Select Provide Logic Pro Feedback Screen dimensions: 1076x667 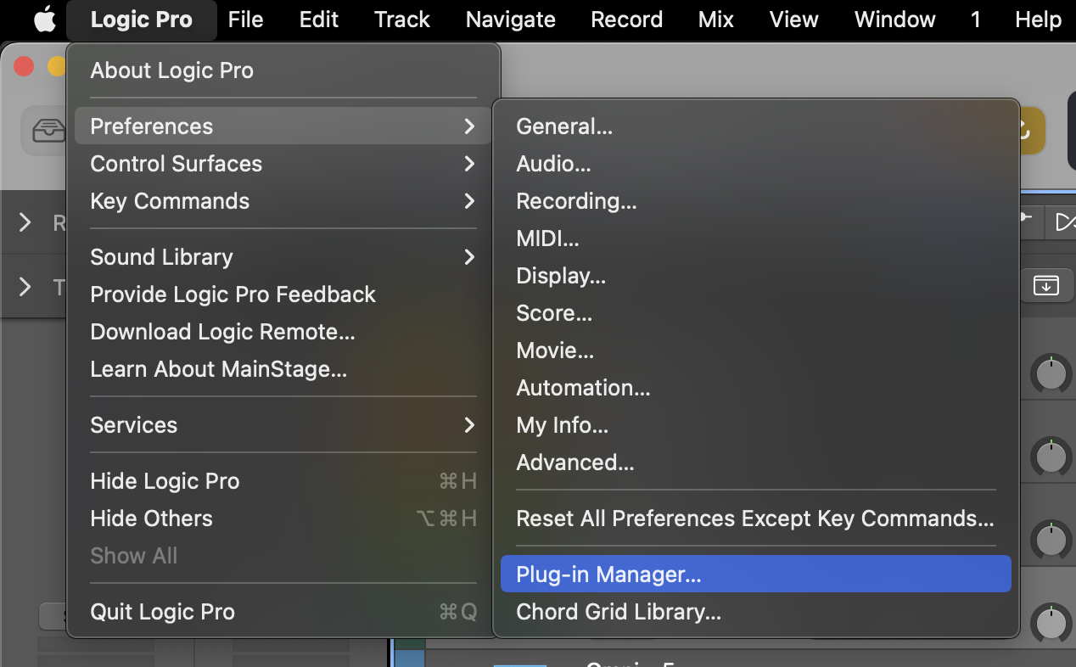tap(283, 294)
